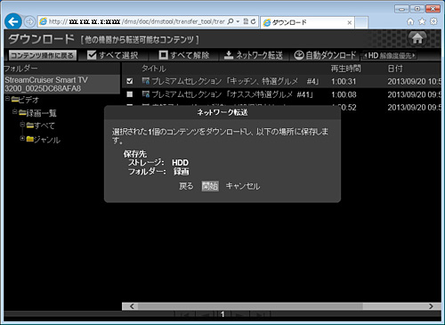Open the browser favorites star icon

tap(422, 21)
